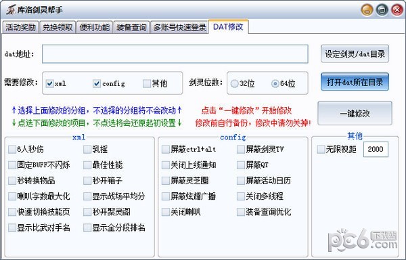Viewport: 406px width, 260px height.
Task: Open the 多账号快速登录 tab
Action: click(x=179, y=27)
